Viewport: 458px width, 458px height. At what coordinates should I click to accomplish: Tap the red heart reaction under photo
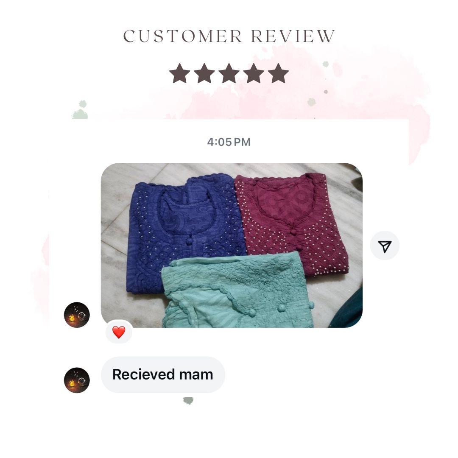click(x=119, y=332)
